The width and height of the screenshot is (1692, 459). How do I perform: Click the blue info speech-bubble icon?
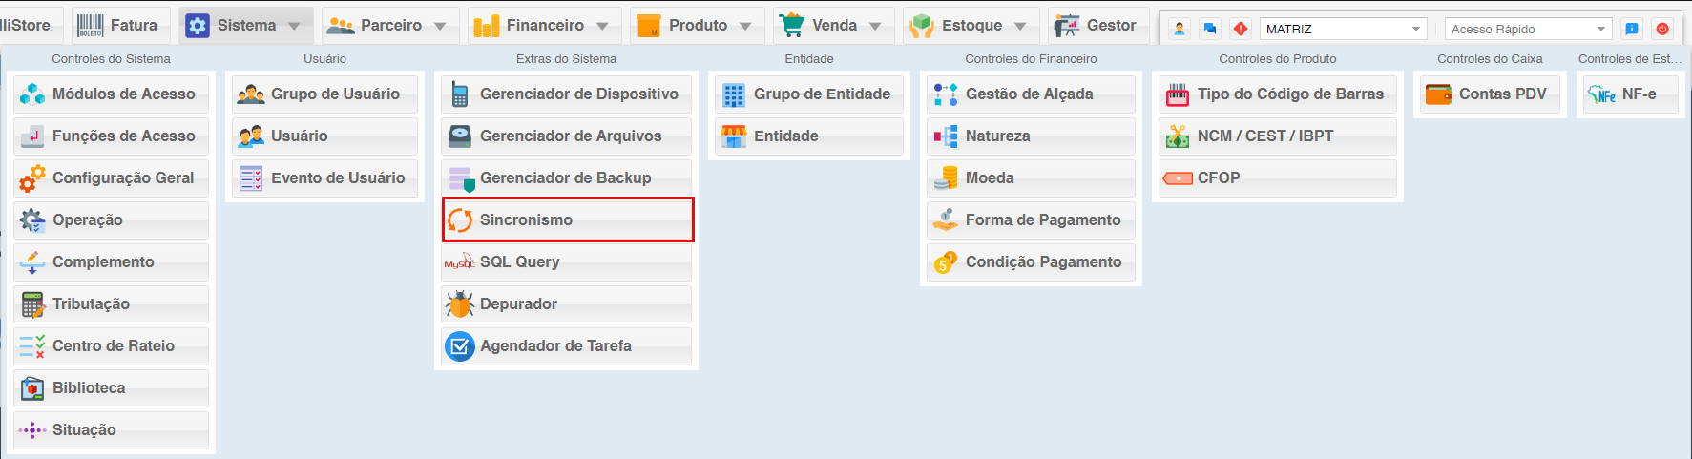[x=1632, y=29]
